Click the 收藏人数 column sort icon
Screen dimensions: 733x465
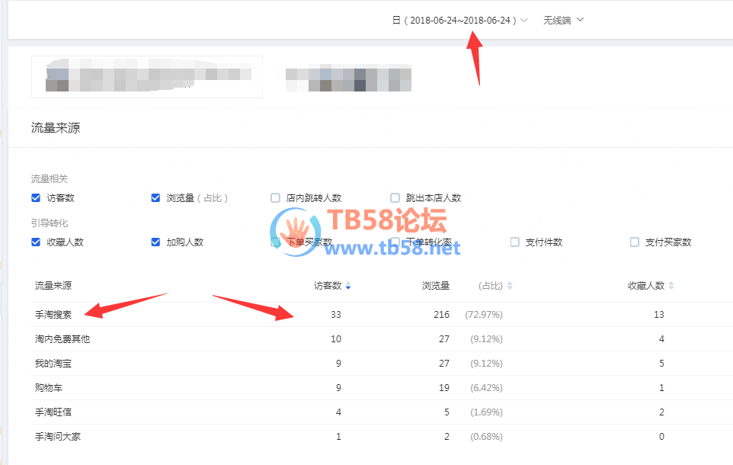click(x=671, y=286)
